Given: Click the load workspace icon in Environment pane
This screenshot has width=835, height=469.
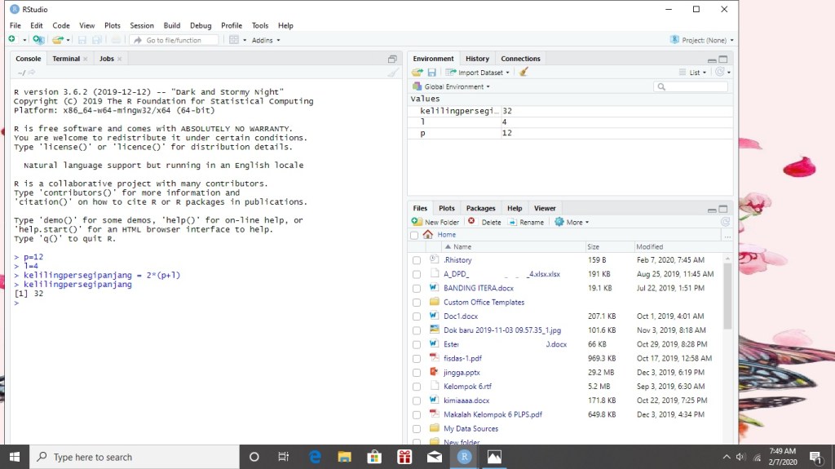Looking at the screenshot, I should click(417, 73).
